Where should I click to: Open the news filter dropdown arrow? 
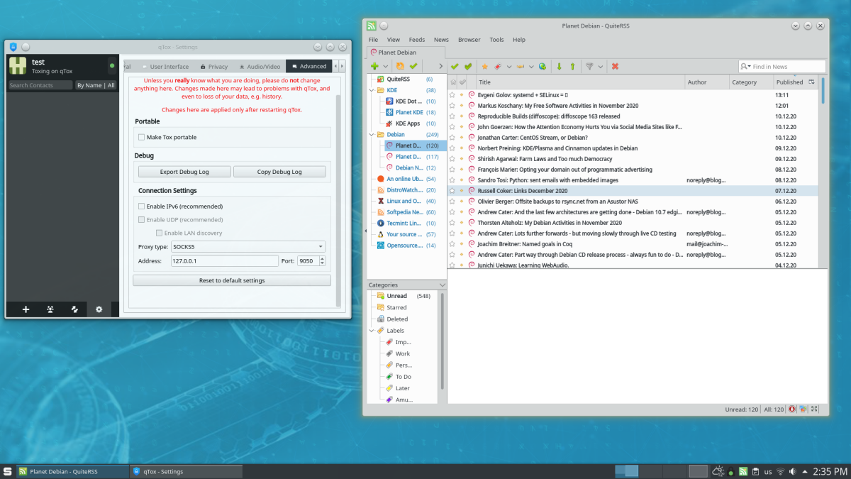click(601, 67)
